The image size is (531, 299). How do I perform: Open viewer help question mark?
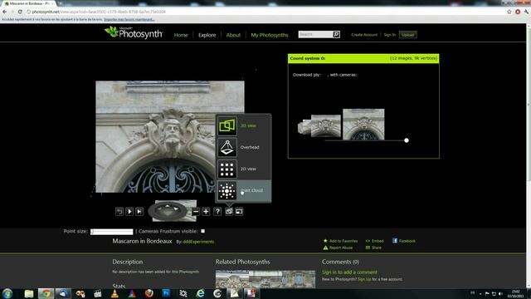point(217,212)
